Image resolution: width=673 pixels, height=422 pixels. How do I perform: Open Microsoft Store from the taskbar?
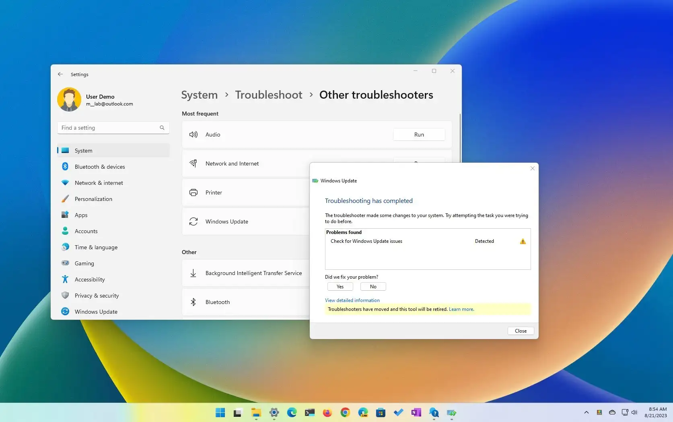click(380, 412)
